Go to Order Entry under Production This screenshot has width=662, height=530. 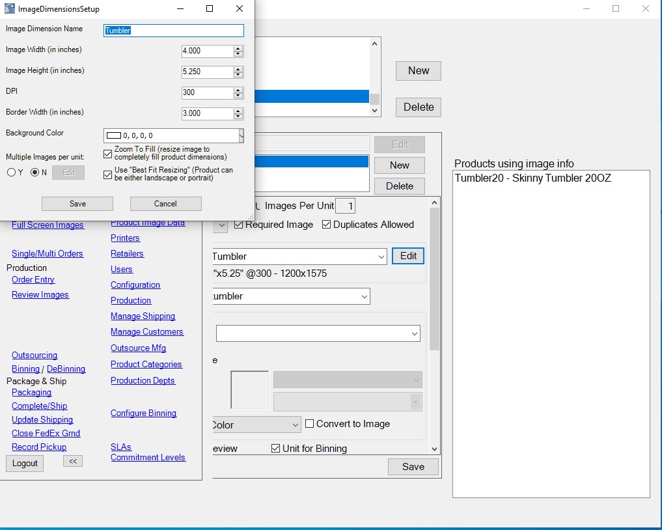point(33,279)
